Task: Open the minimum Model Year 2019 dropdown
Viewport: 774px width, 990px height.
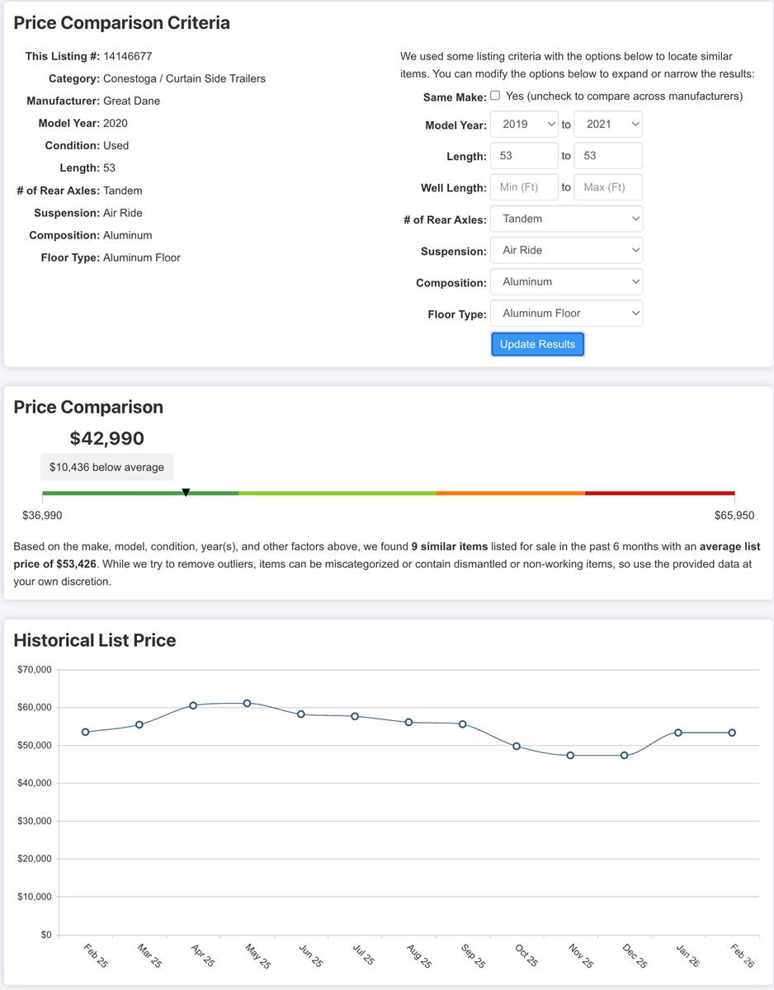Action: click(x=524, y=125)
